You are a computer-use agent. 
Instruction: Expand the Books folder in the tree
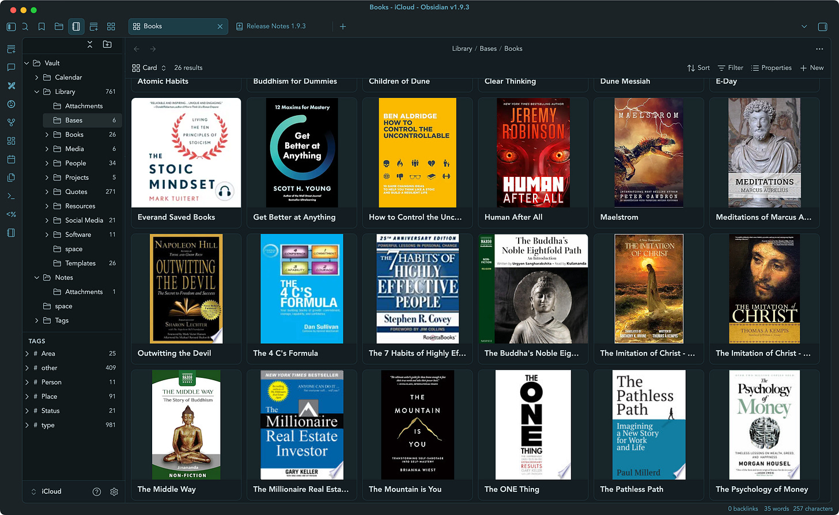[x=47, y=135]
